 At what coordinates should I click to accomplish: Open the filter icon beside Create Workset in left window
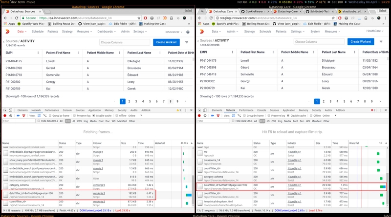187,42
